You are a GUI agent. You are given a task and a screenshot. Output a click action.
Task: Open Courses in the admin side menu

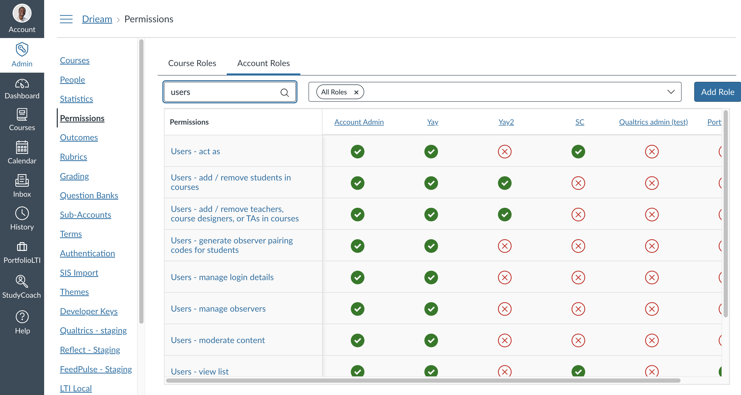[x=75, y=60]
